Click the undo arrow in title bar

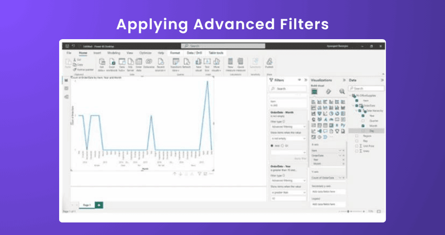point(73,46)
